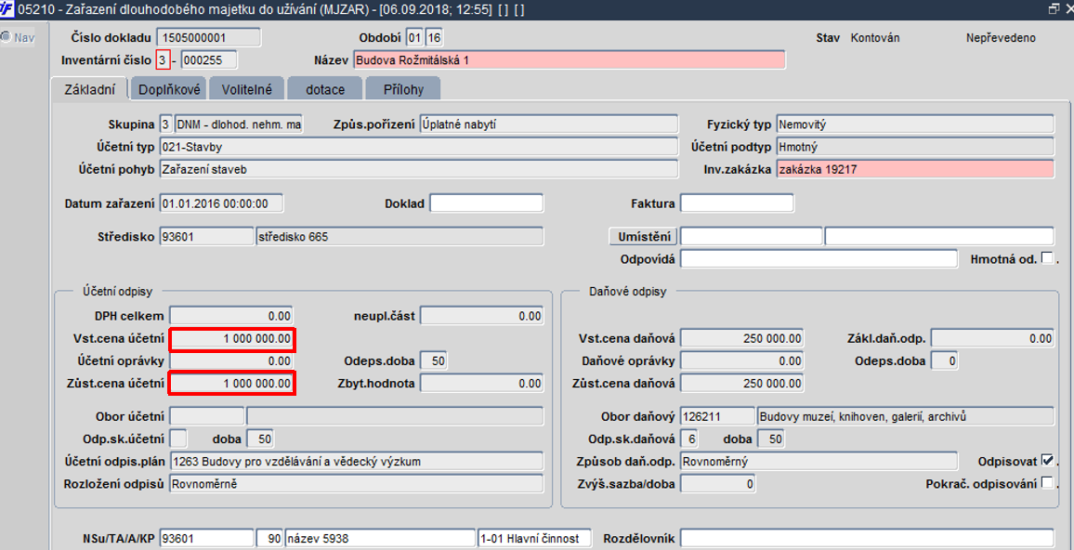The image size is (1074, 550).
Task: Click the Daňové oprávky value field
Action: (x=742, y=361)
